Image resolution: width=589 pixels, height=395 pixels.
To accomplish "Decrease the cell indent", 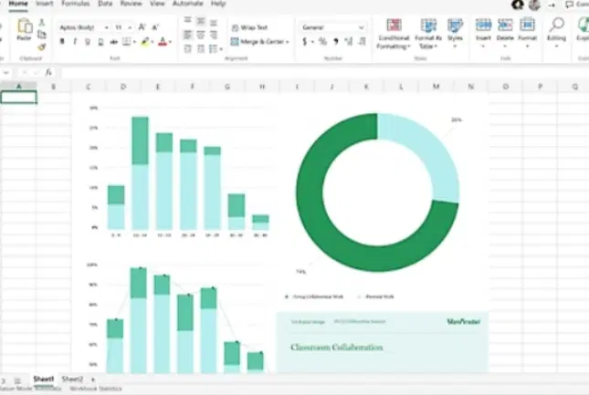I will [188, 48].
